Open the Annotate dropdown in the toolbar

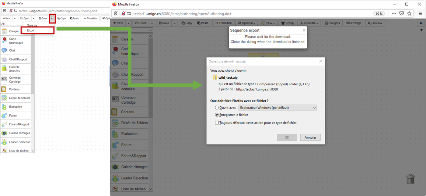(x=309, y=23)
